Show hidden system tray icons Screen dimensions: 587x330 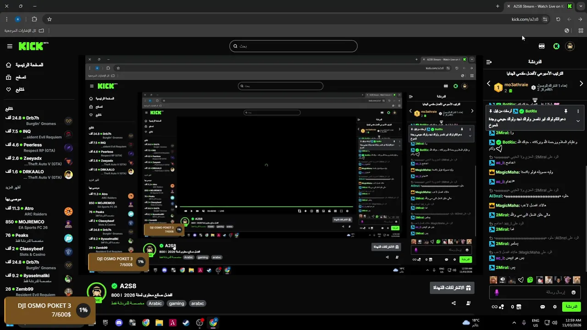(x=514, y=323)
